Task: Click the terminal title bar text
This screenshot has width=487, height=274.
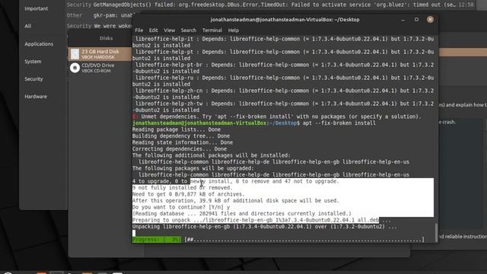Action: 285,20
